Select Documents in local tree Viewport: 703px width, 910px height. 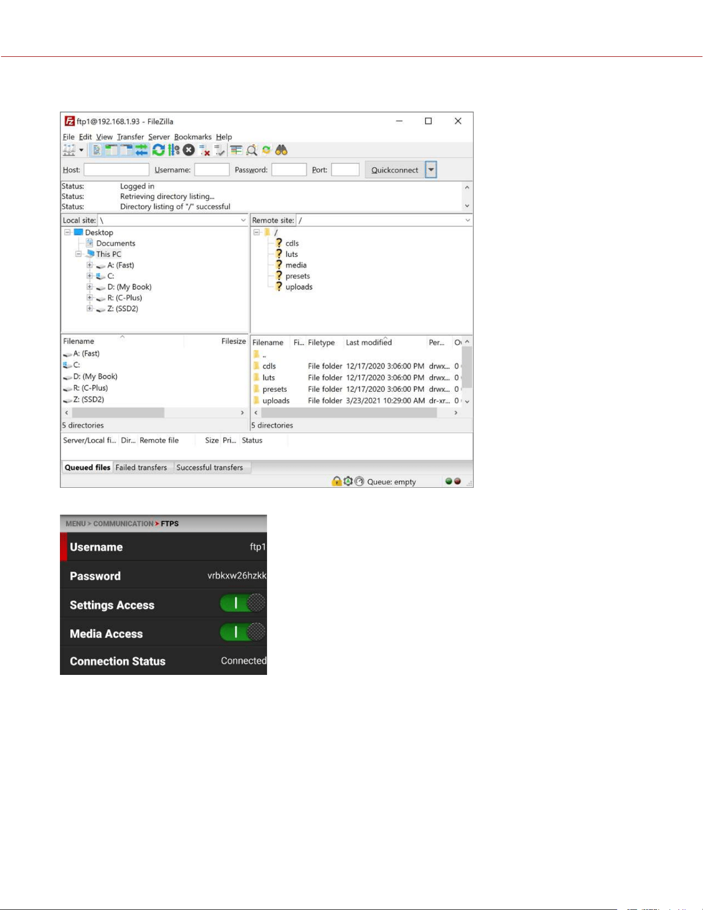116,243
